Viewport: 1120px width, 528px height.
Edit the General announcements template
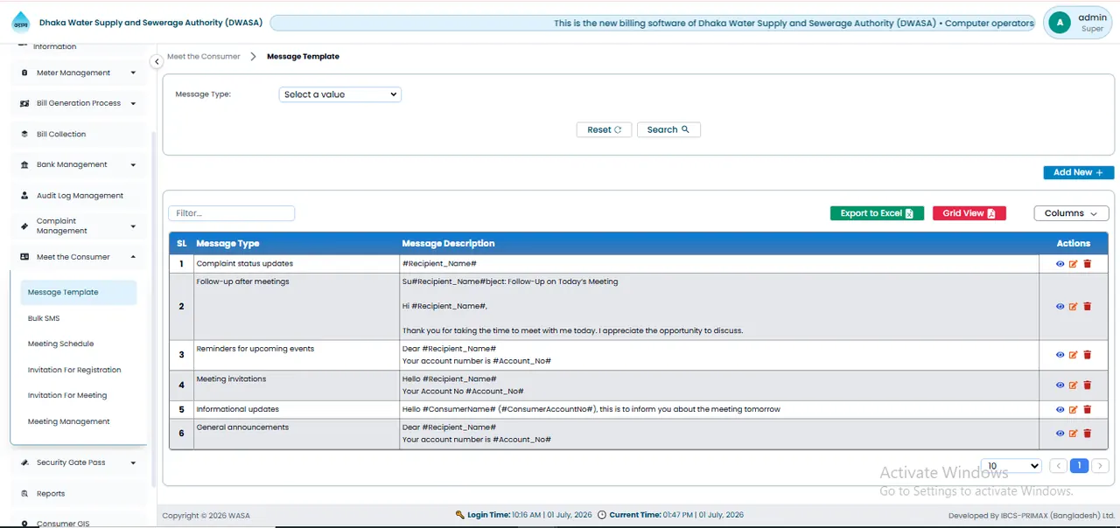(1074, 434)
